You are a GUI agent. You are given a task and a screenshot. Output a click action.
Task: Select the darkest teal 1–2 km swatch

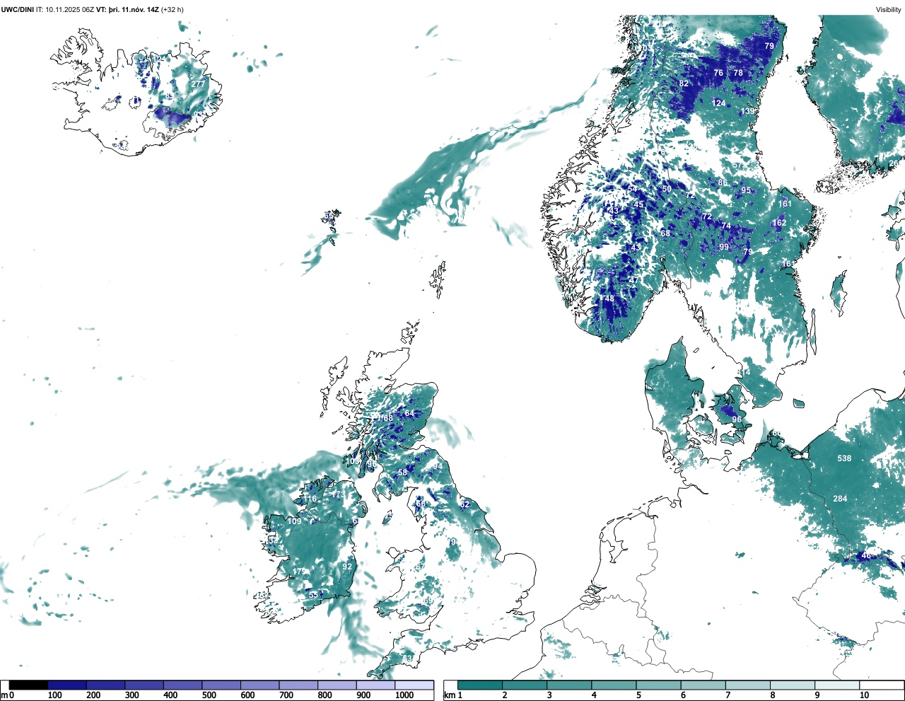coord(480,685)
